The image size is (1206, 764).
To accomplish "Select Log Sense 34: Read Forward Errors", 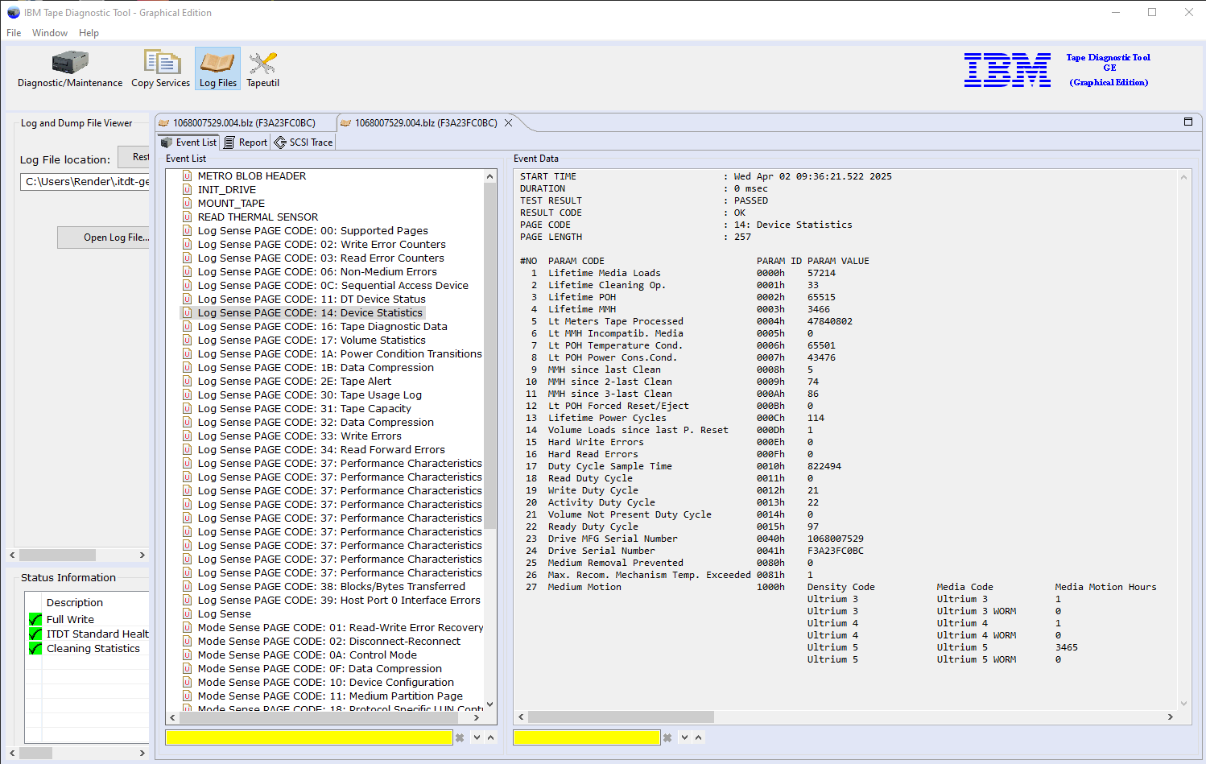I will click(x=321, y=449).
